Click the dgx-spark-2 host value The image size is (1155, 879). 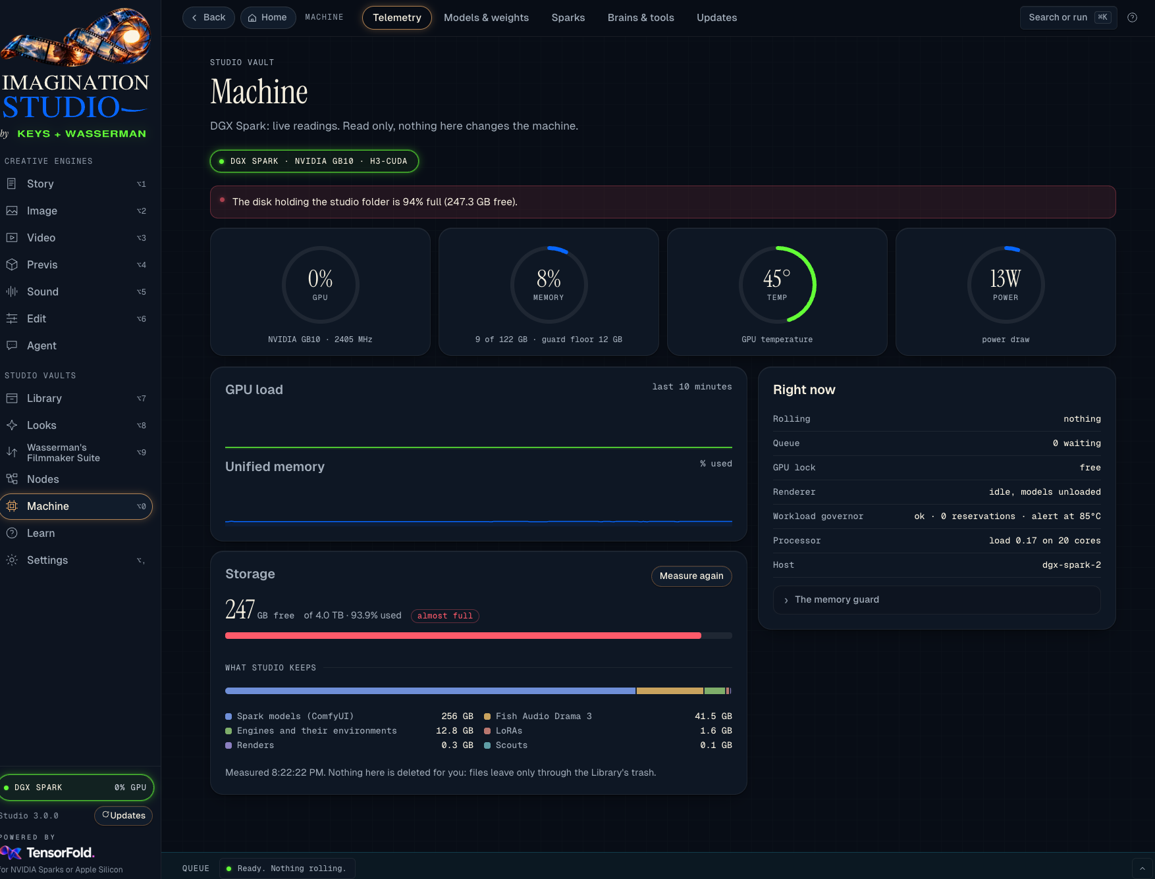[x=1071, y=565]
